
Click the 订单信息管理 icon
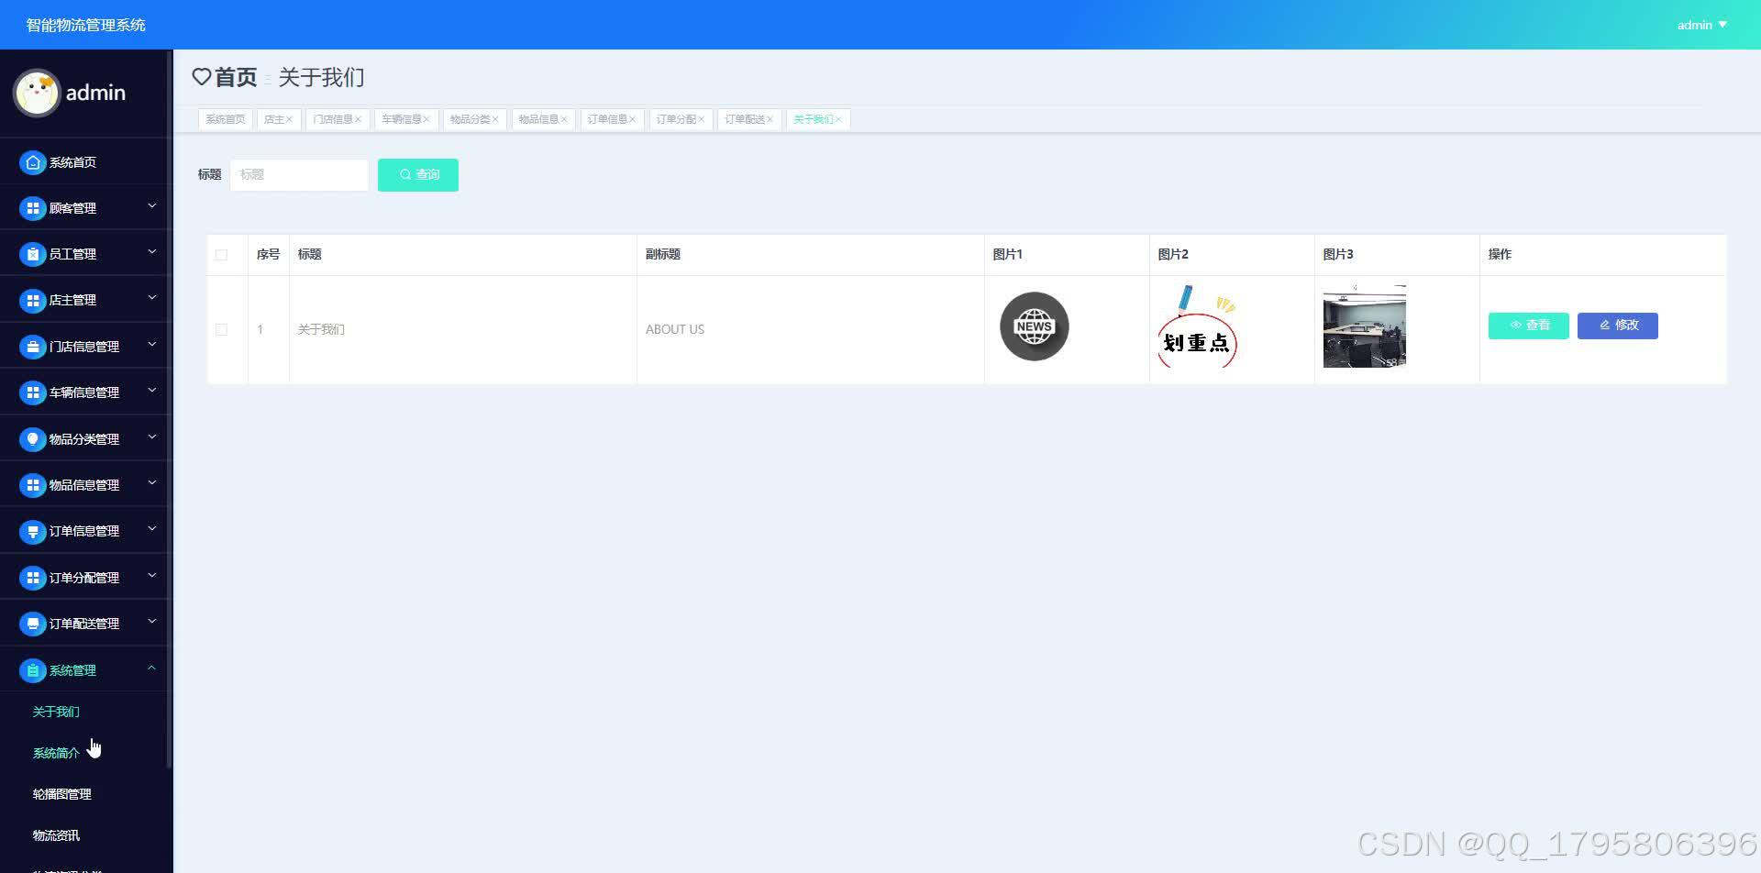point(33,531)
